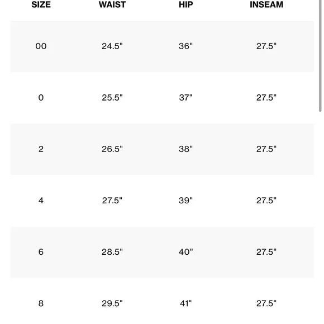Click the 36" hip value
The width and height of the screenshot is (324, 324).
tap(186, 46)
